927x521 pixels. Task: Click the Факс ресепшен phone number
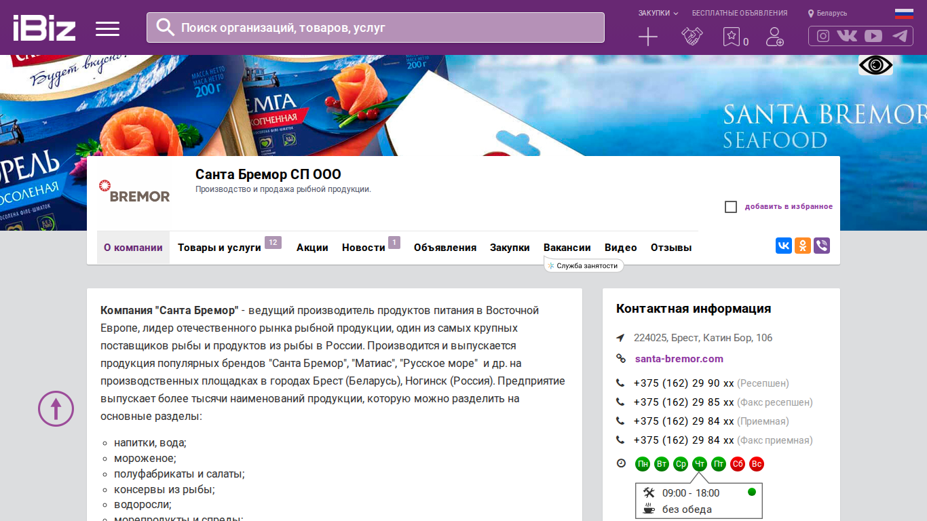tap(684, 402)
